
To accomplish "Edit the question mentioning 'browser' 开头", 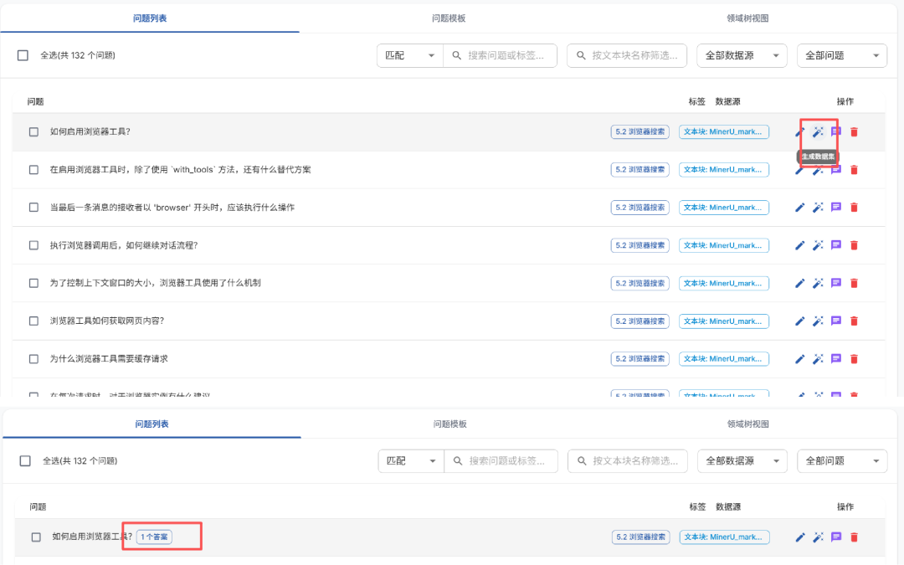I will pyautogui.click(x=799, y=208).
